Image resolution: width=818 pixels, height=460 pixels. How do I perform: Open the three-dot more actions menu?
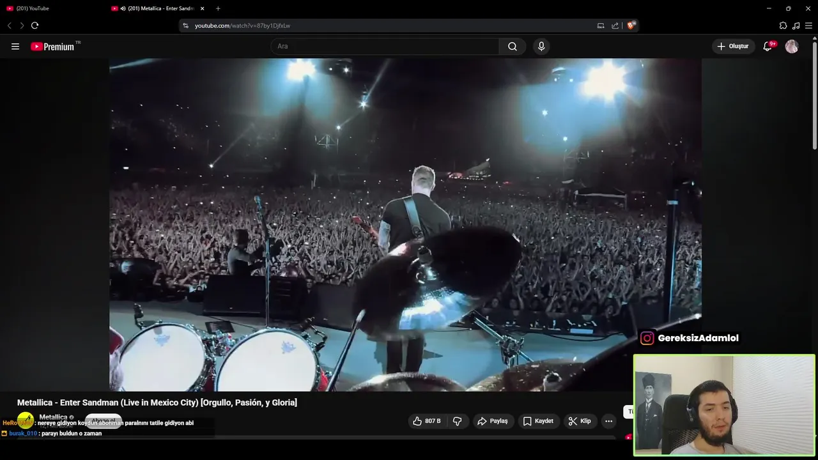click(608, 421)
